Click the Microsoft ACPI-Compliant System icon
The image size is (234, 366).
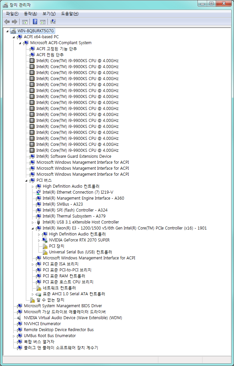[x=26, y=43]
